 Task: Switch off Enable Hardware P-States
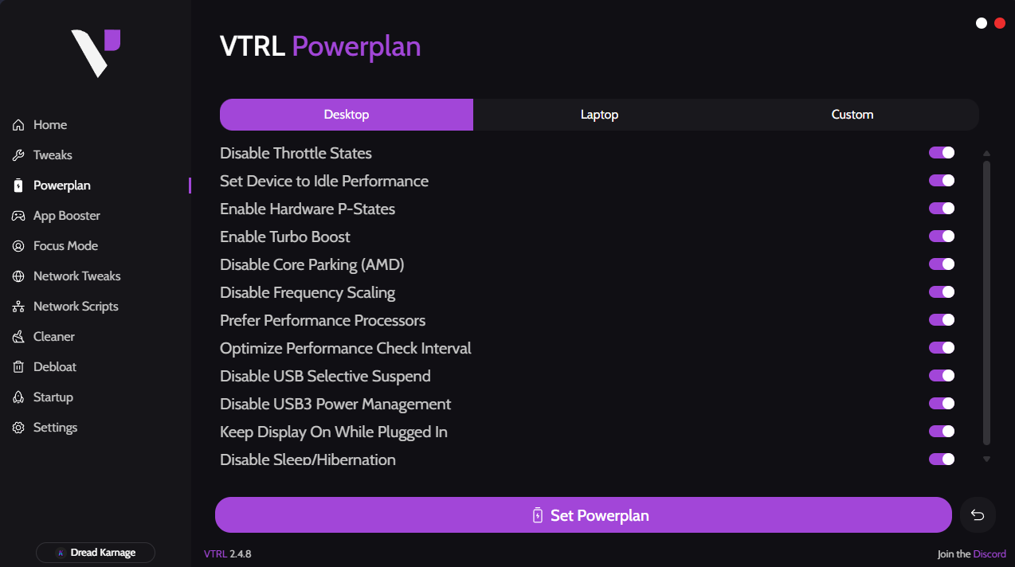[x=942, y=209]
